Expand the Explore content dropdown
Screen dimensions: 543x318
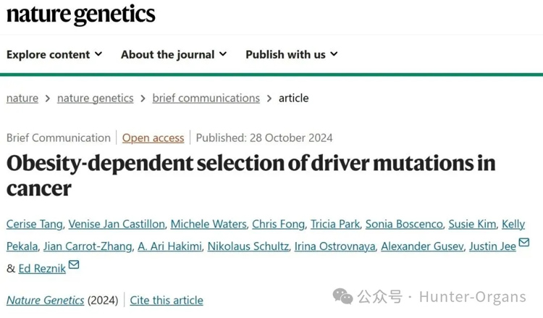(x=54, y=54)
